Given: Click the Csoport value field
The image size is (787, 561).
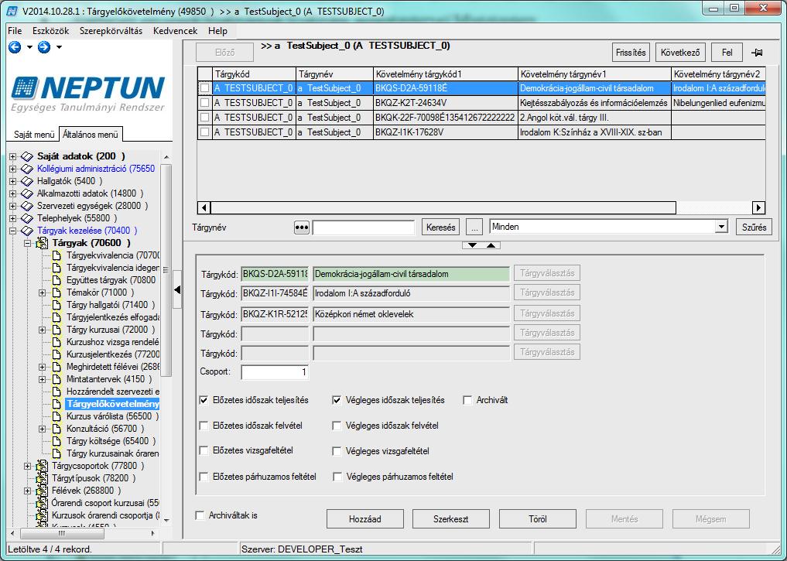Looking at the screenshot, I should tap(275, 372).
